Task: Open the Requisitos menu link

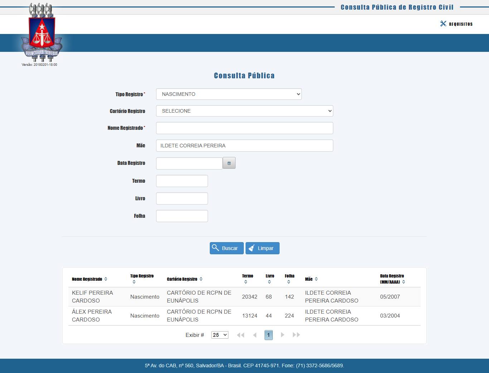Action: (460, 24)
